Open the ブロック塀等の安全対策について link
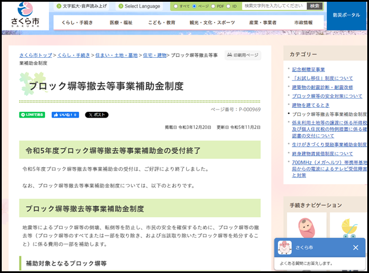This screenshot has width=369, height=273. coord(327,96)
